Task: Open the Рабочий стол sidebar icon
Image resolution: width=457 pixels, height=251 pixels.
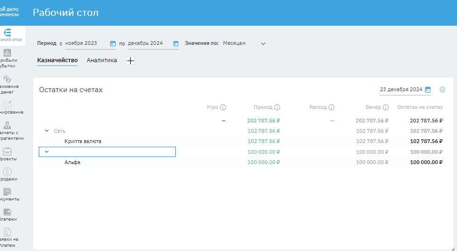Action: pyautogui.click(x=7, y=33)
